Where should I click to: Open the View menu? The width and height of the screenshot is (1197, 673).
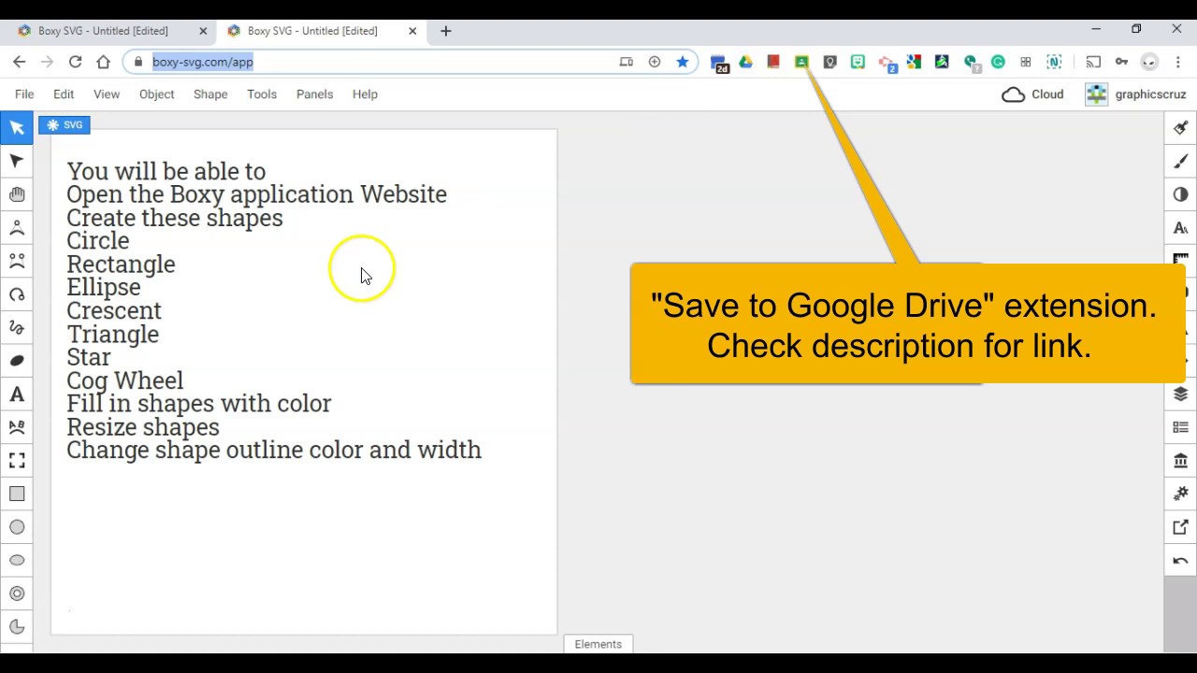coord(107,94)
